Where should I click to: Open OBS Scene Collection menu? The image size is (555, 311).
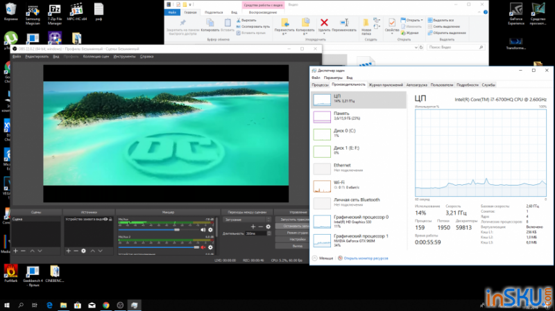click(x=96, y=57)
